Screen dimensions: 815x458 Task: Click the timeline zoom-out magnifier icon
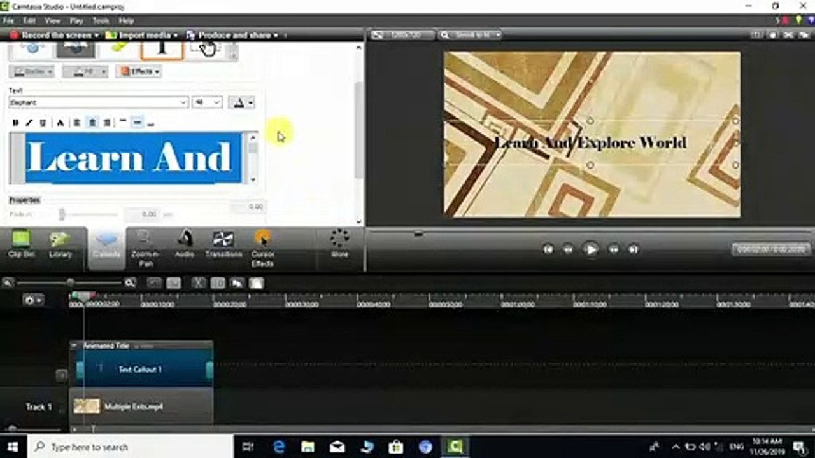pos(8,282)
